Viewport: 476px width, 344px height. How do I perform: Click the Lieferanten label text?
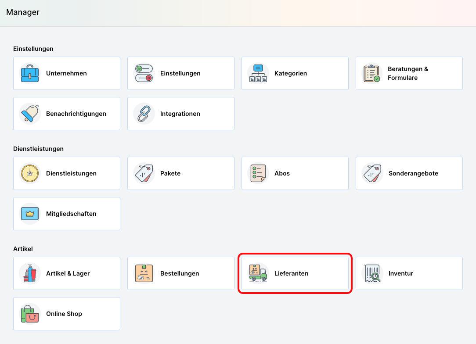[x=291, y=273]
